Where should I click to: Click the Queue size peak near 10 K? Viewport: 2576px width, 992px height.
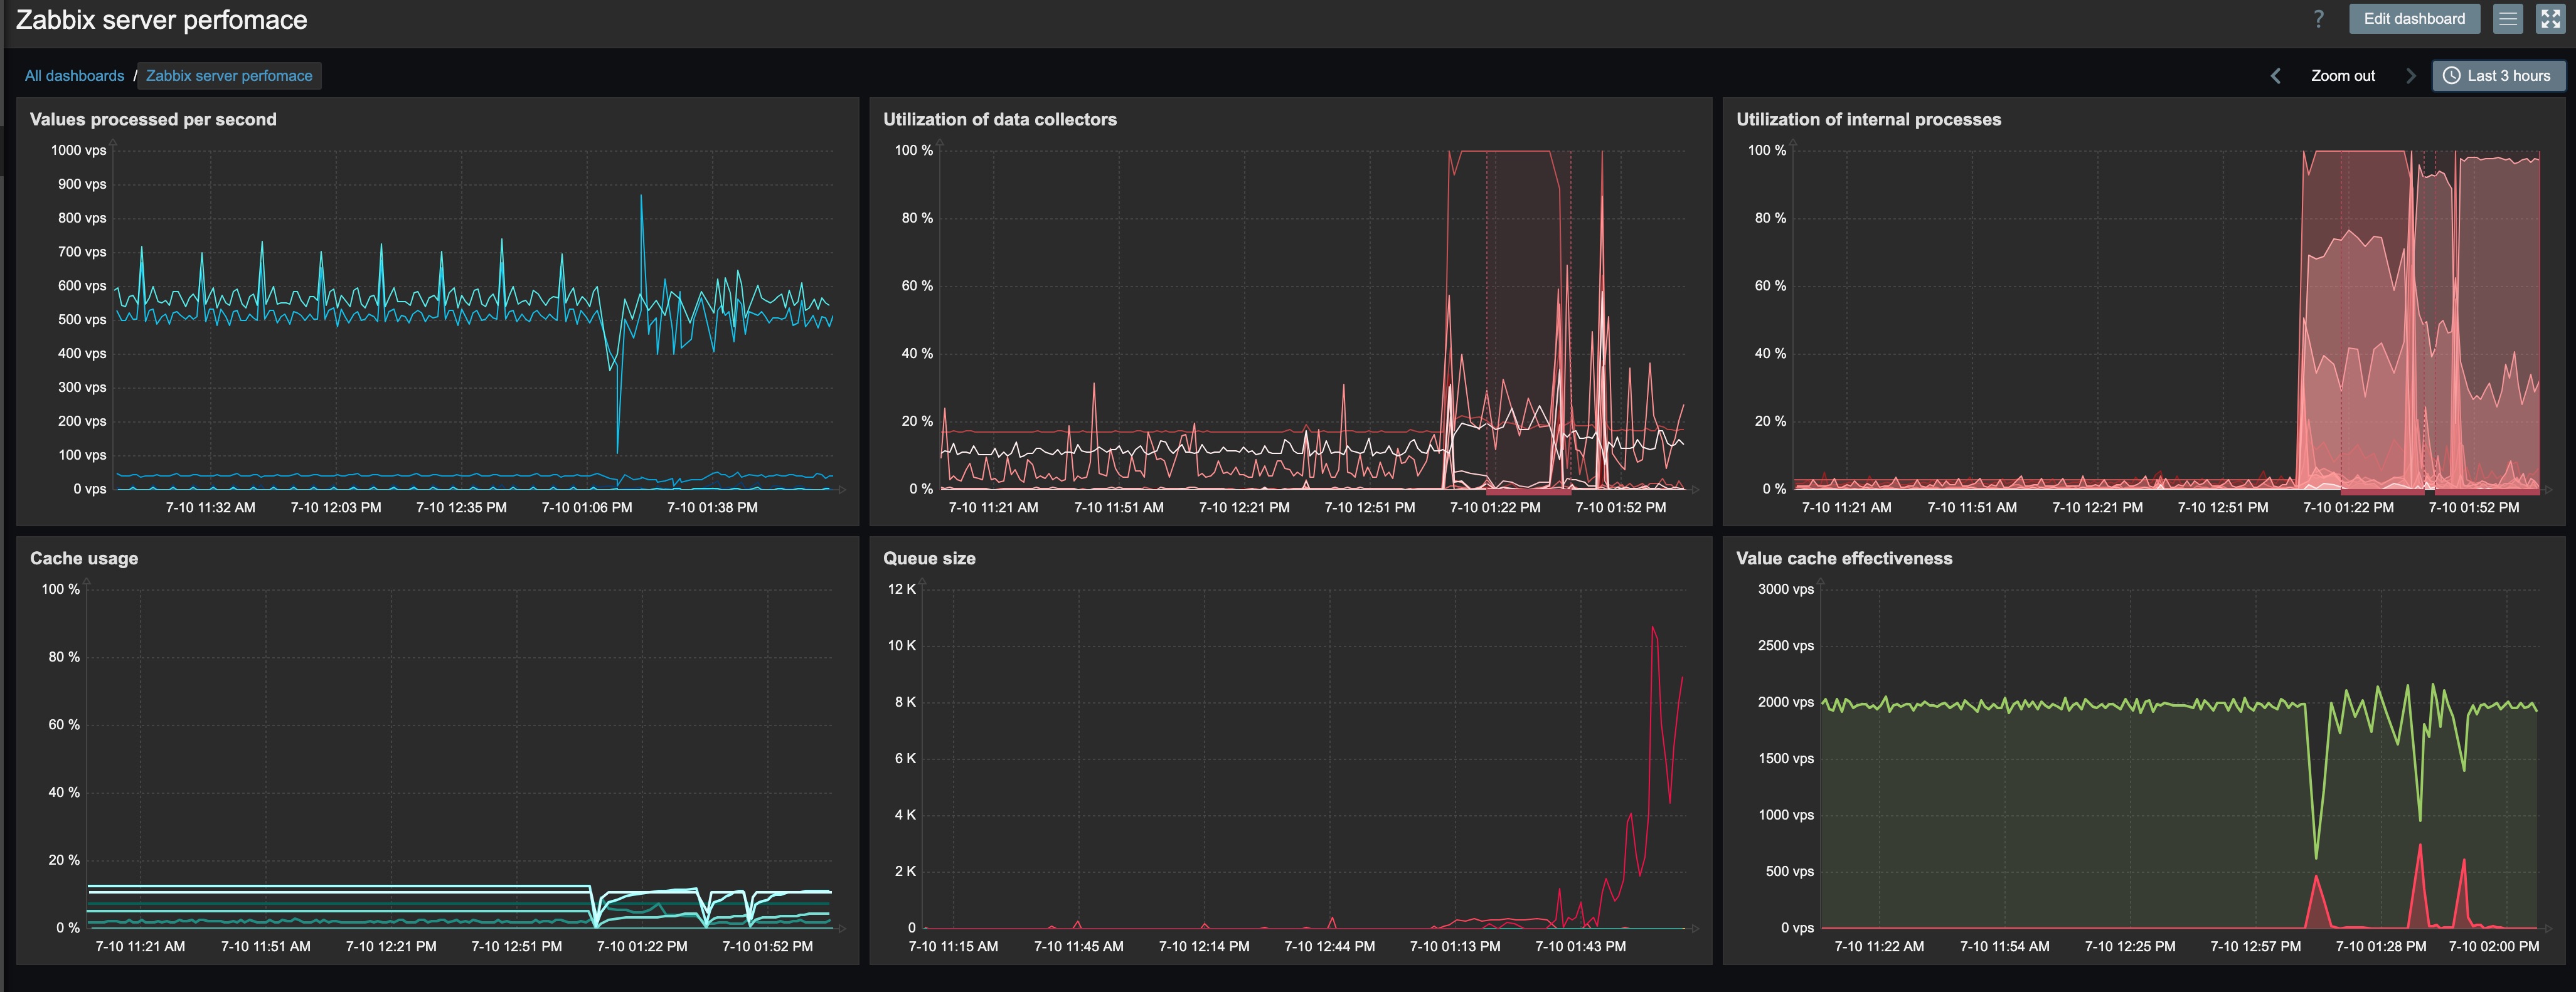[x=1653, y=628]
